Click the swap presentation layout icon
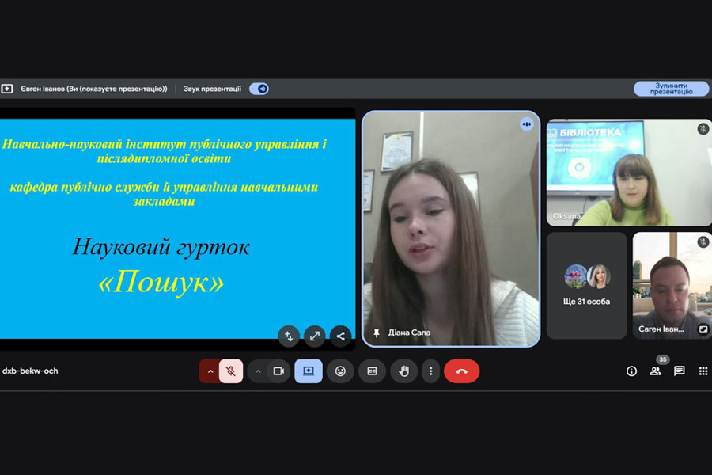The height and width of the screenshot is (475, 712). click(289, 336)
